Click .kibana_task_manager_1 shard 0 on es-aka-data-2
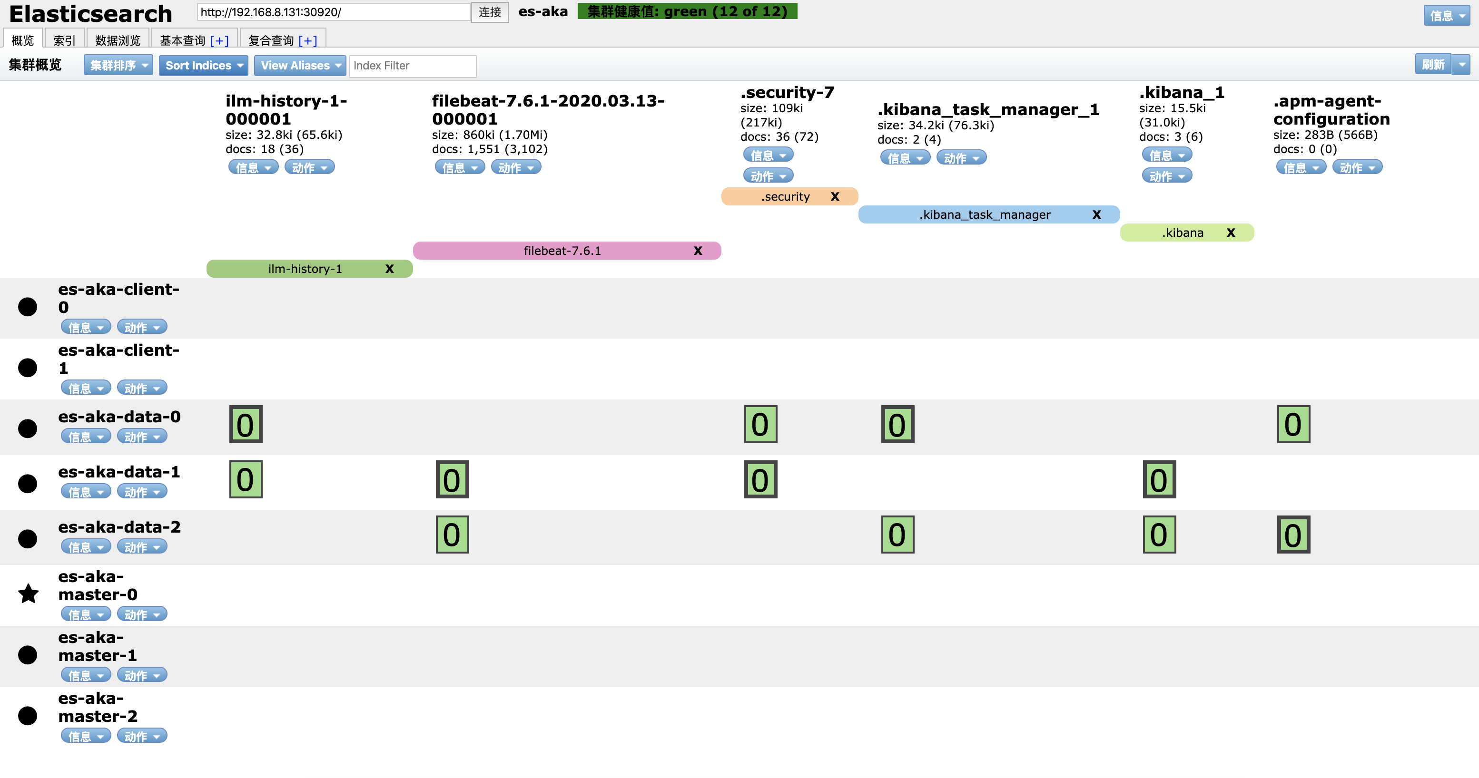Image resolution: width=1479 pixels, height=778 pixels. pos(897,535)
